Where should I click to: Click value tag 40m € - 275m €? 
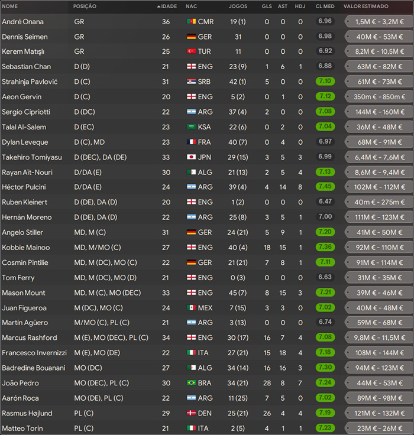(x=379, y=202)
